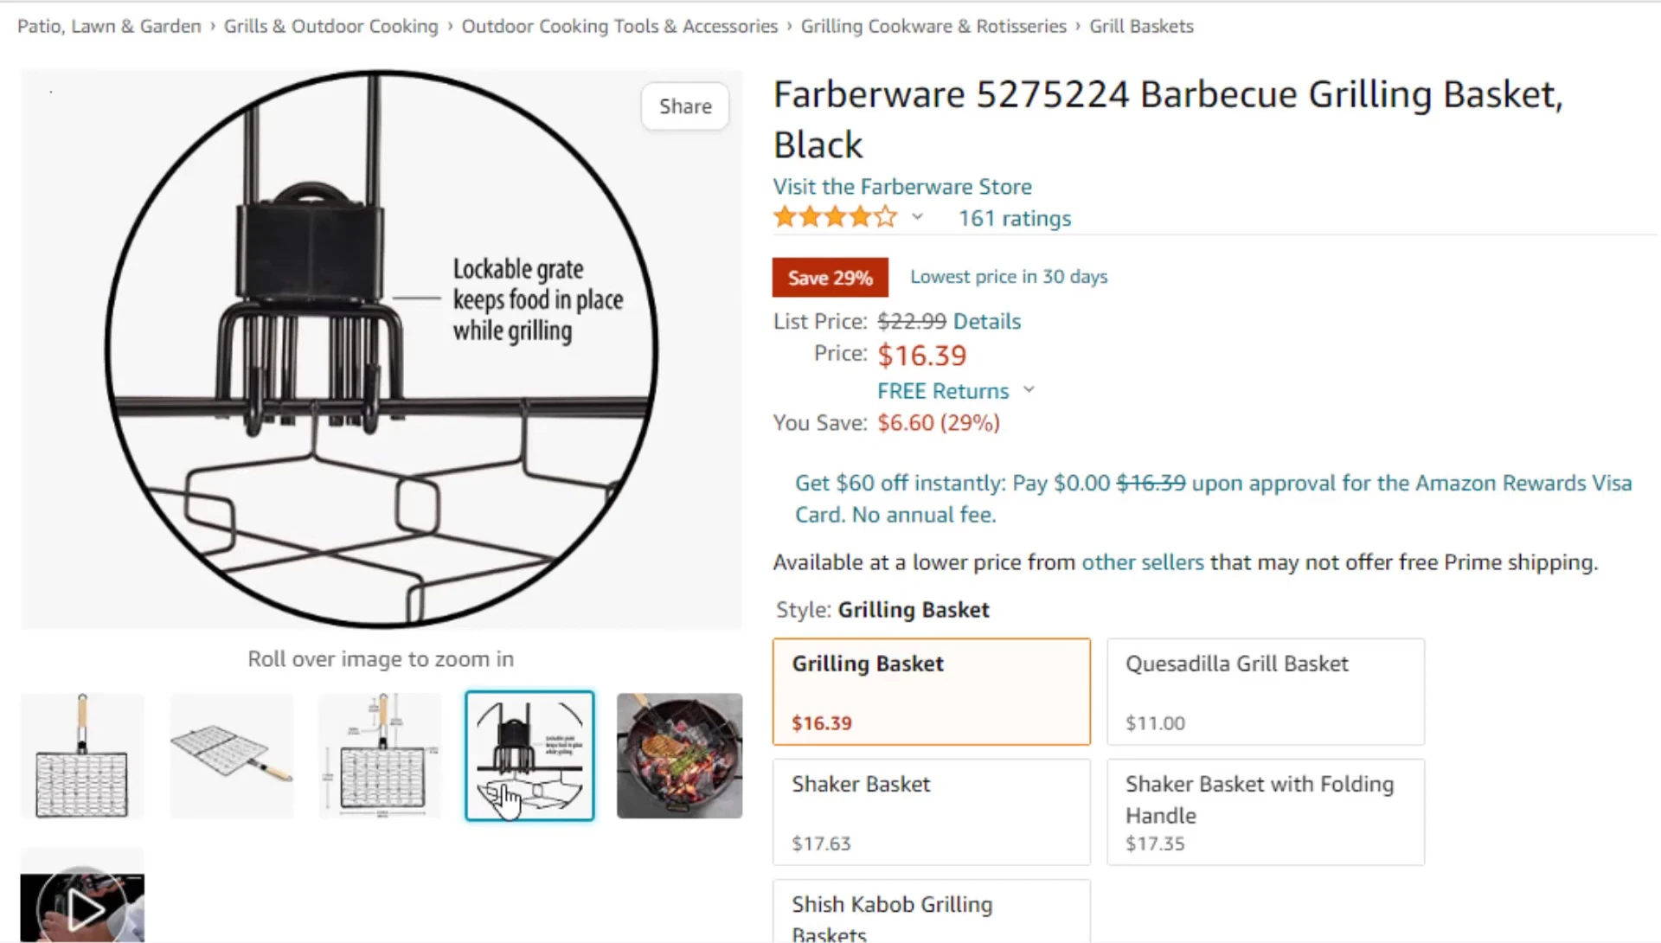
Task: Choose the Quesadilla Grill Basket style
Action: coord(1266,692)
